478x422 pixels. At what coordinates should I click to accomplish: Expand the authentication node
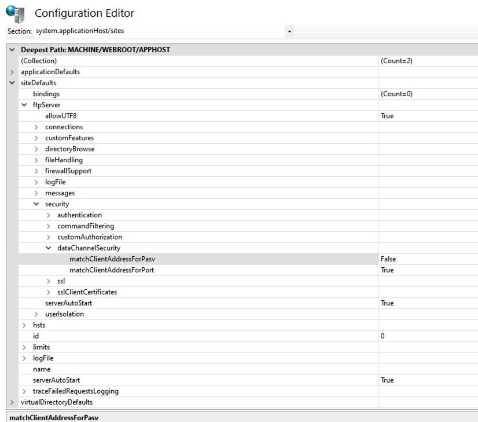click(49, 214)
